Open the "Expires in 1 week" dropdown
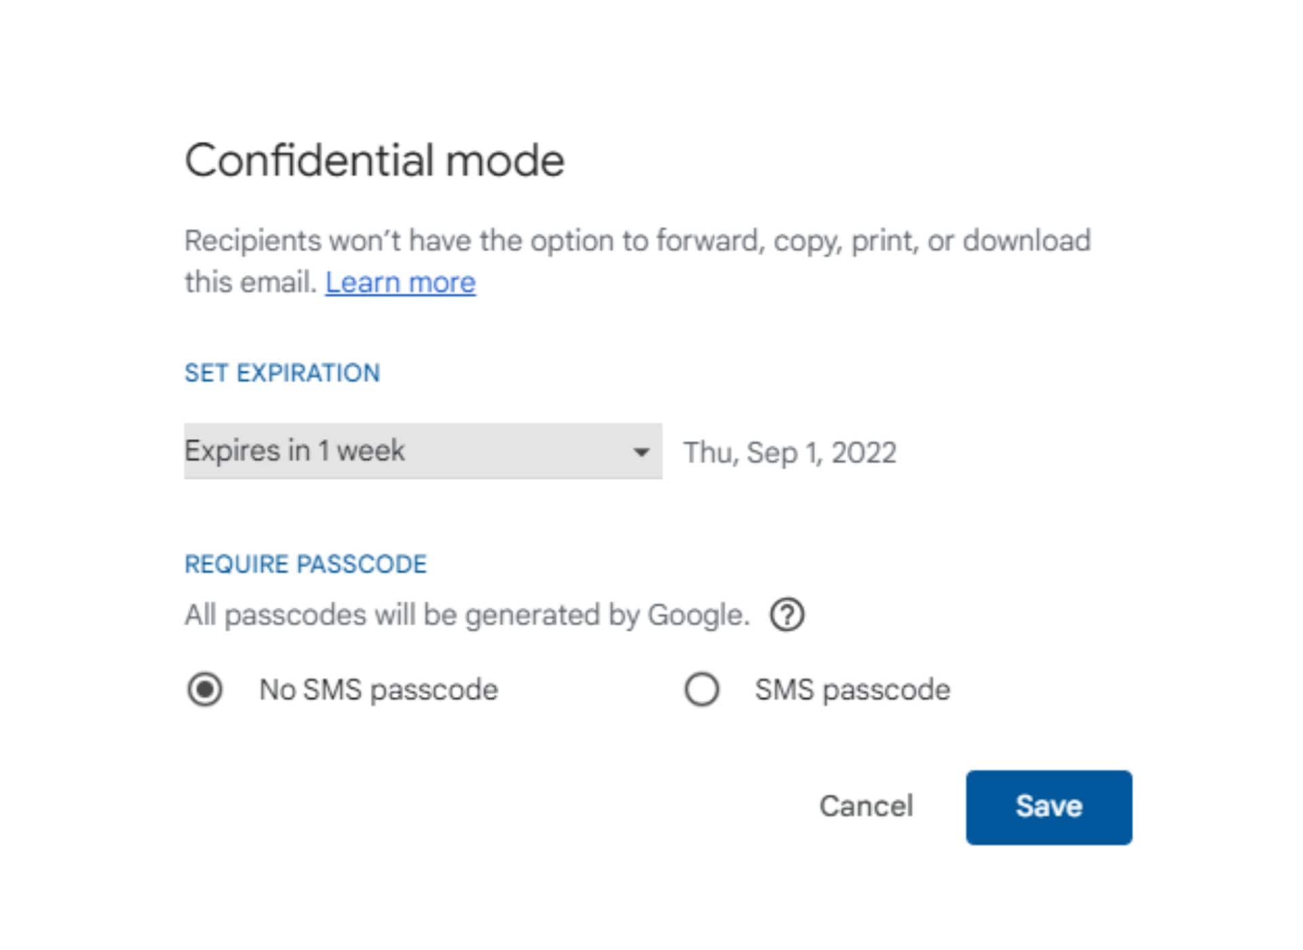This screenshot has width=1303, height=950. pyautogui.click(x=422, y=451)
